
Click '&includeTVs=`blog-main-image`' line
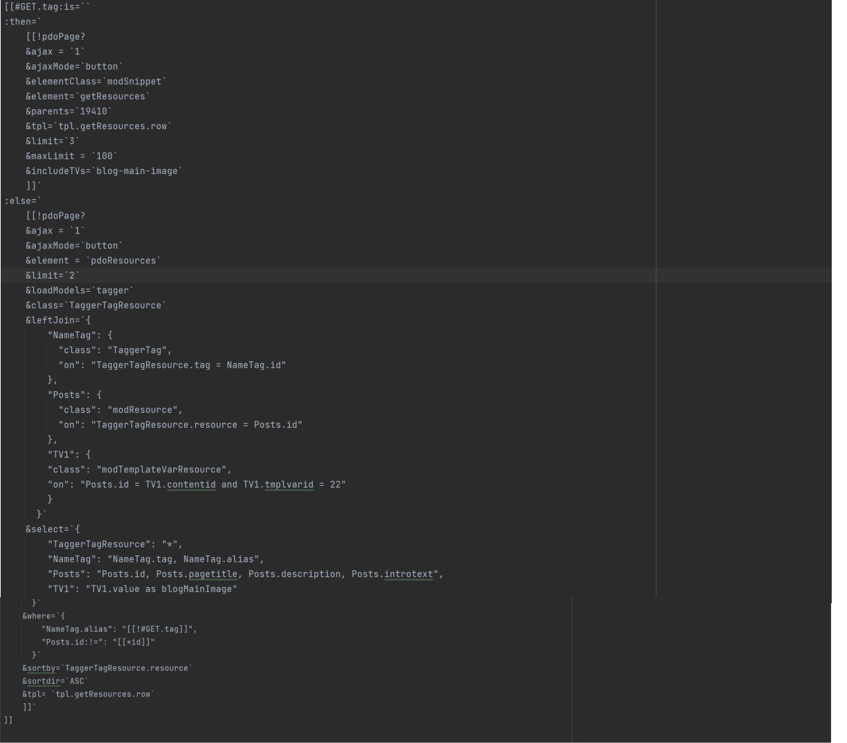[104, 171]
